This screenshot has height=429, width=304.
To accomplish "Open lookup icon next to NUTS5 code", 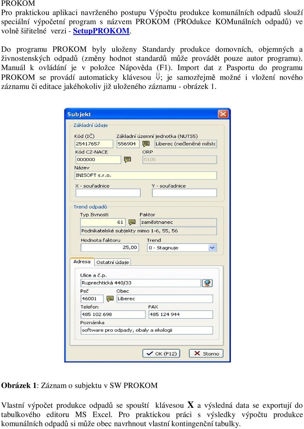I will [146, 144].
